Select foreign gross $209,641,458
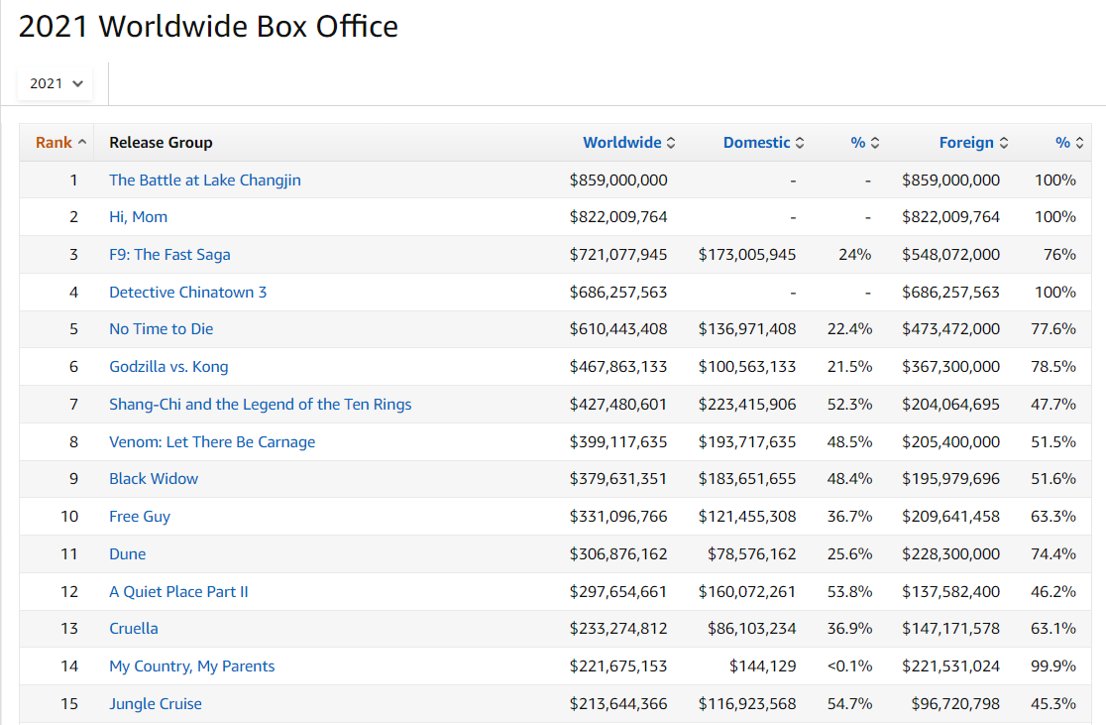 pyautogui.click(x=950, y=516)
